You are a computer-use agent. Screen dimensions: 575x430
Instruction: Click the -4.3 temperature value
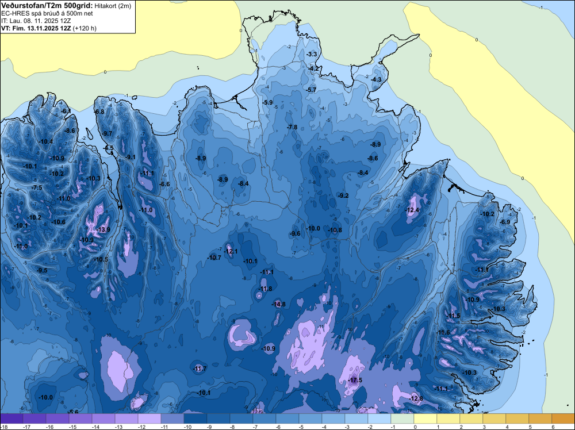(x=376, y=79)
